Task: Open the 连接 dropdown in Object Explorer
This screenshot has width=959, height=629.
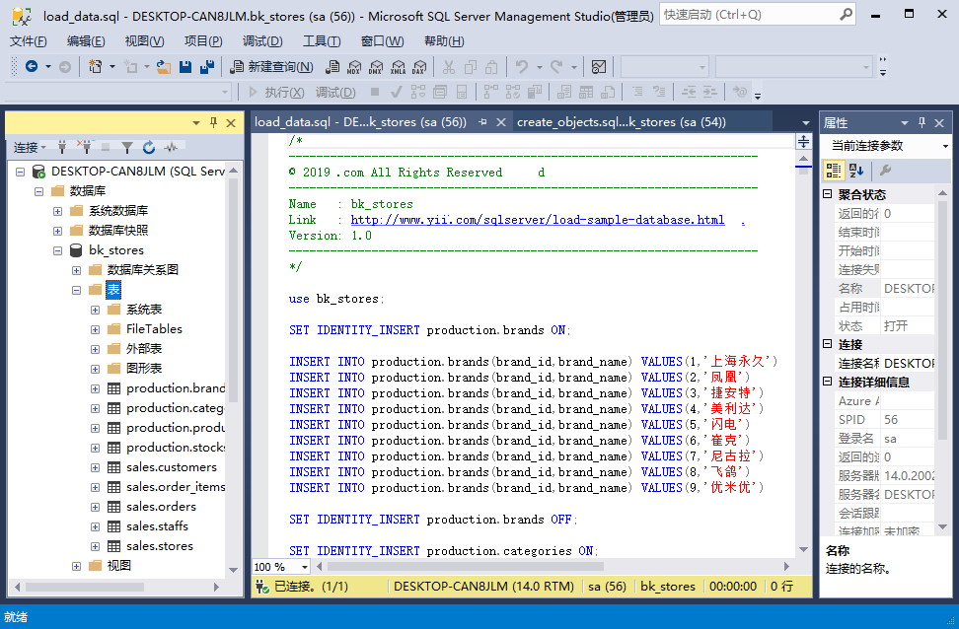Action: 30,147
